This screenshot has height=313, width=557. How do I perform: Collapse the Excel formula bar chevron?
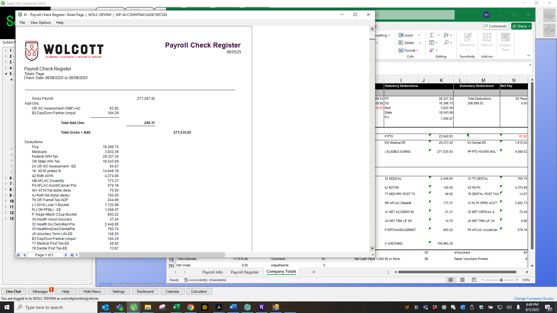pyautogui.click(x=530, y=65)
